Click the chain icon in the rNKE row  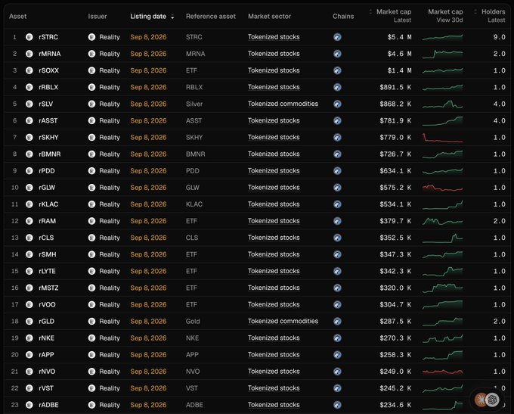point(337,338)
